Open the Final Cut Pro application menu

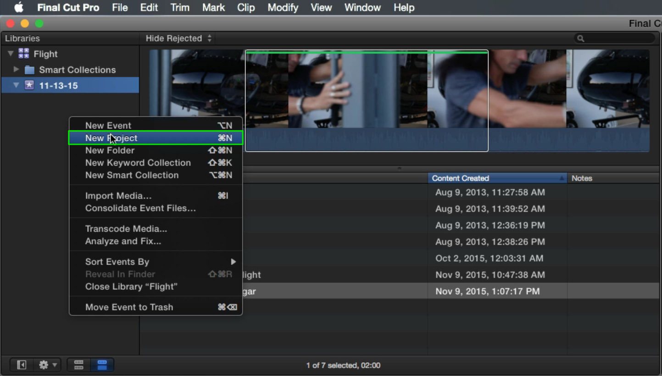(x=68, y=7)
